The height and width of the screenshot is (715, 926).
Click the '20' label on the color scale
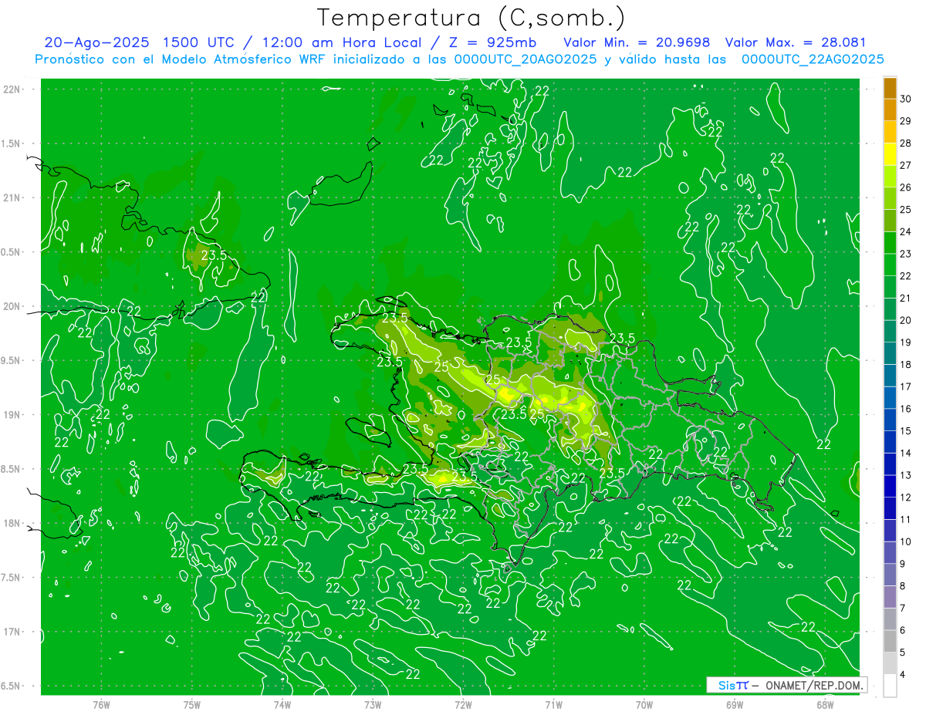click(905, 320)
